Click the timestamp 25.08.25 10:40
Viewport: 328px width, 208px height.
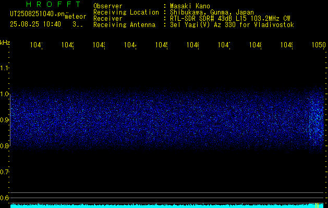click(x=35, y=24)
